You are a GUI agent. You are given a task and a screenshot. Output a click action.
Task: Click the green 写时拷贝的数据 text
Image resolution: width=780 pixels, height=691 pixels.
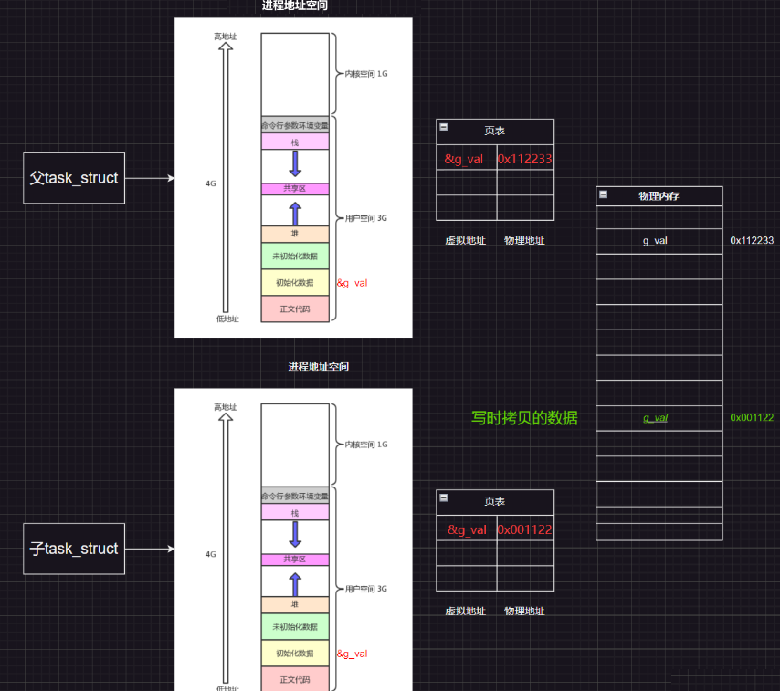524,418
